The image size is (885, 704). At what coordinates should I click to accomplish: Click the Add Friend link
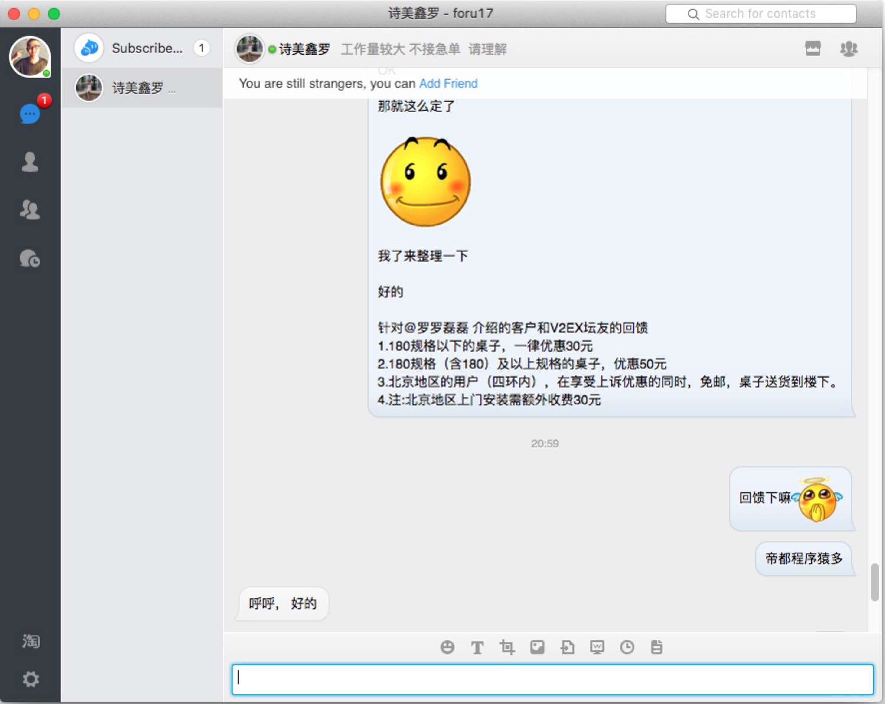pos(448,84)
